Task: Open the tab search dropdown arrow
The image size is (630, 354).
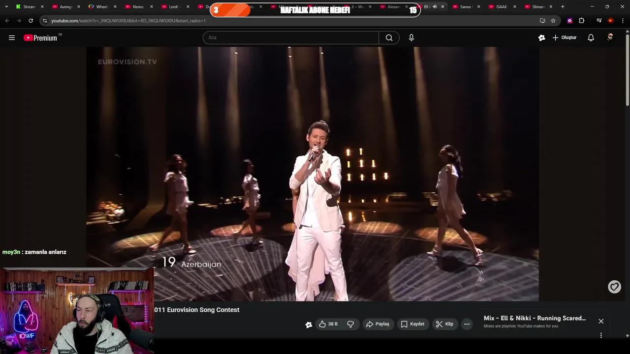Action: tap(6, 7)
